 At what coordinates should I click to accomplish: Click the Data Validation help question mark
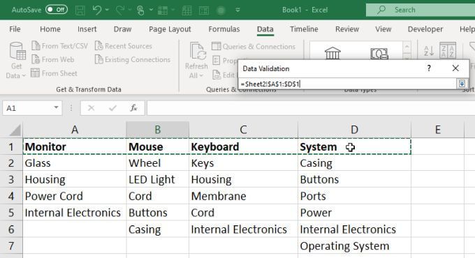(429, 68)
